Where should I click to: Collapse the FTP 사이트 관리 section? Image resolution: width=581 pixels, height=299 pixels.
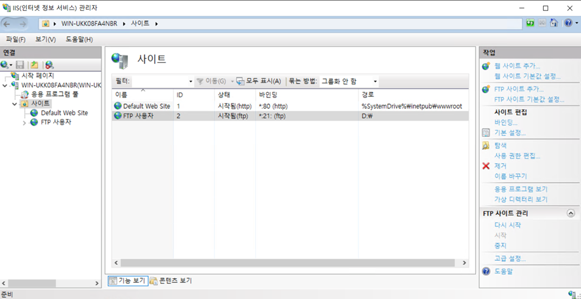(x=571, y=214)
